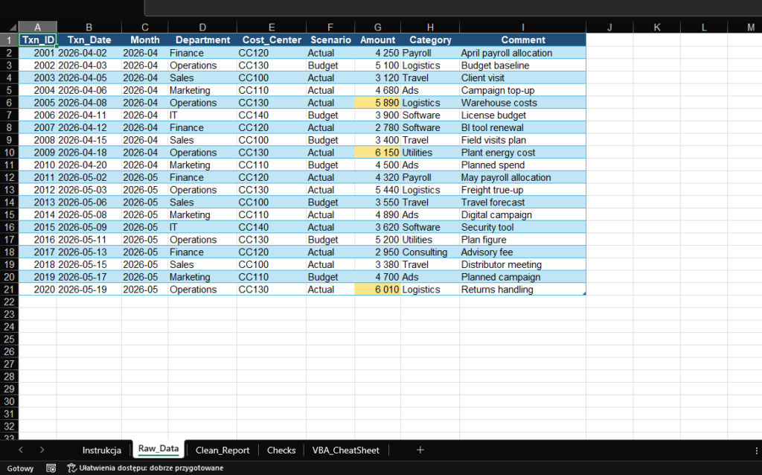Select the VBA_CheatSheet tab
762x475 pixels.
point(345,450)
